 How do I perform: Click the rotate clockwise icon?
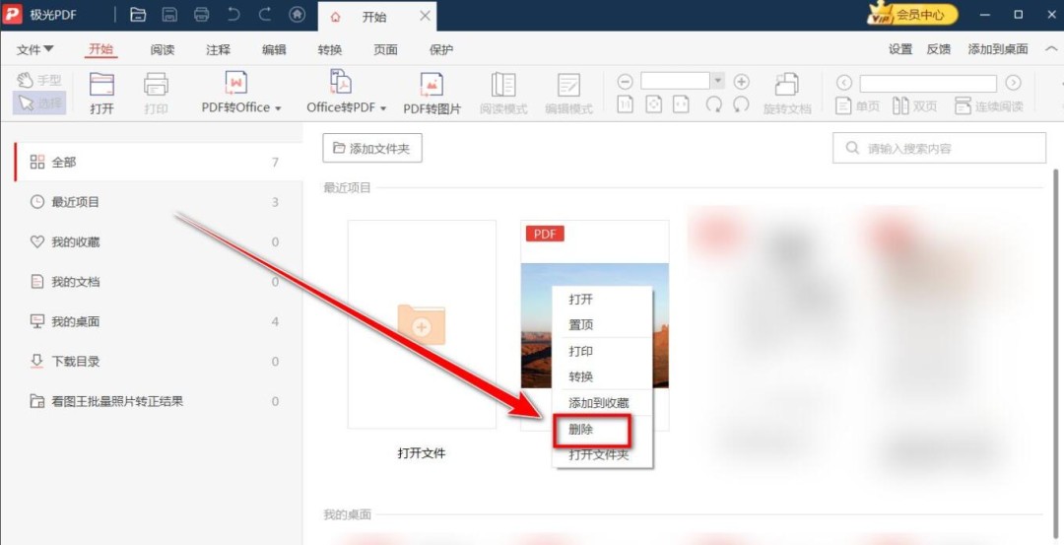click(x=713, y=104)
